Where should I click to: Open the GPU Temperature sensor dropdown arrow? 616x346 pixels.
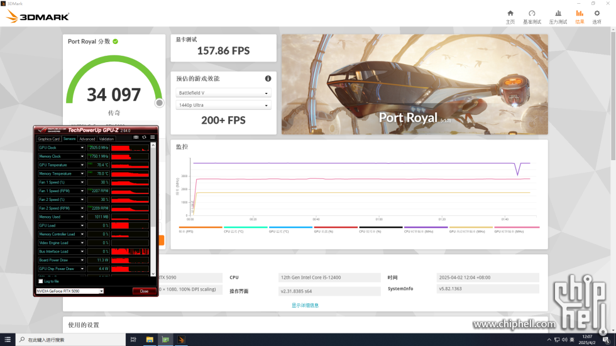click(x=82, y=165)
